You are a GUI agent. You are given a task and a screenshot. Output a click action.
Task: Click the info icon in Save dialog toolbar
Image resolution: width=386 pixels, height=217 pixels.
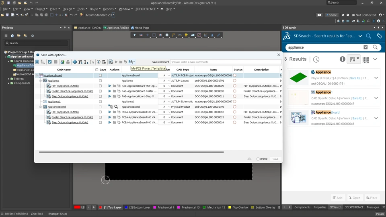[x=99, y=62]
